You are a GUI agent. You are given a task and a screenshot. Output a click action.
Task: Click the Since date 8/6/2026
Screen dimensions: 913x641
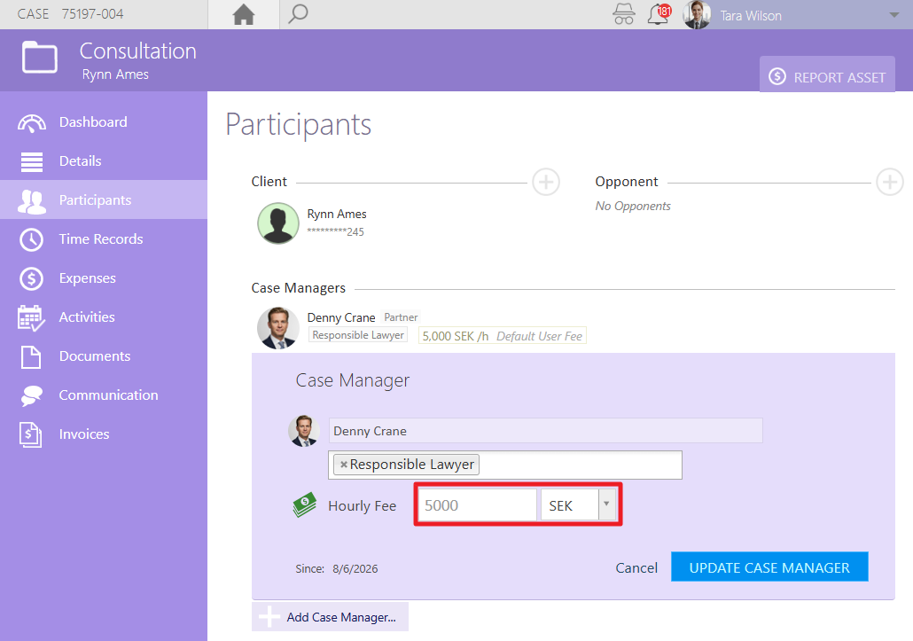coord(355,569)
